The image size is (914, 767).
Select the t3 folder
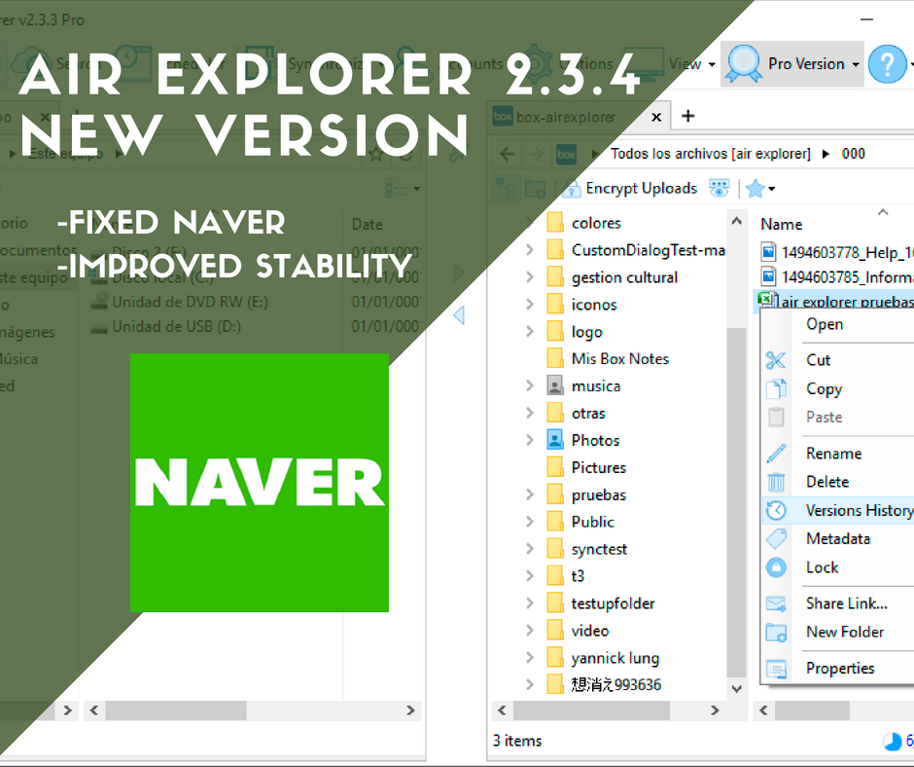(x=578, y=576)
